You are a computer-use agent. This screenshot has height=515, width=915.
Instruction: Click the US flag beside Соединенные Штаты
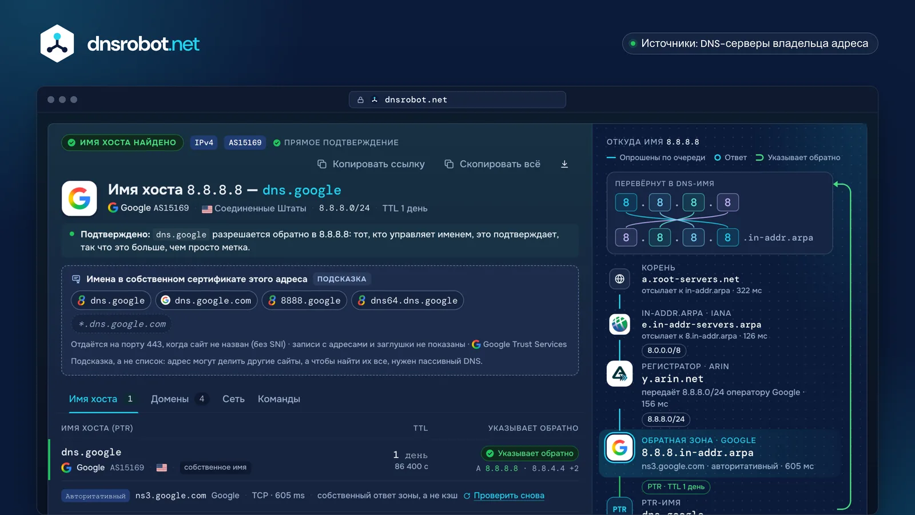pos(207,209)
